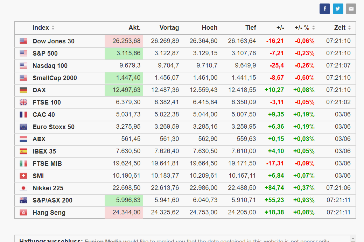This screenshot has width=364, height=242.
Task: Open the Nasdaq 100 index page
Action: (x=50, y=66)
